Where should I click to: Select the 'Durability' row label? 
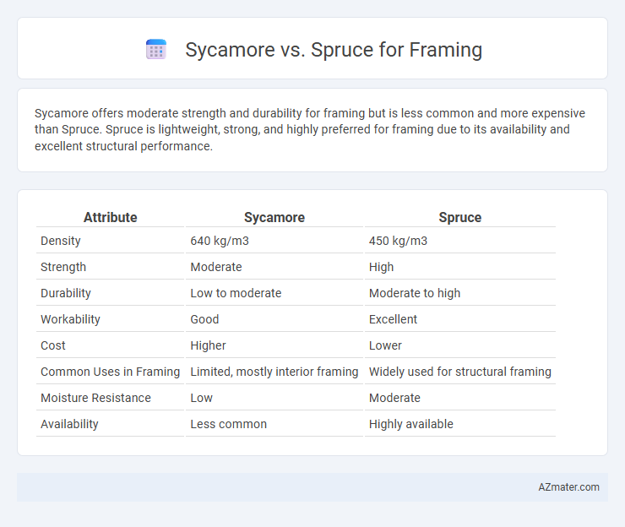click(66, 293)
